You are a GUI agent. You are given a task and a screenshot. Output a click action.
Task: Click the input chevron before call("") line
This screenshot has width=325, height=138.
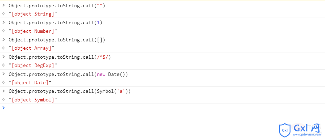(3, 6)
